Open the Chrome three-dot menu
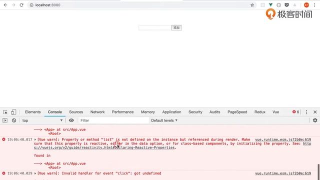 click(x=314, y=5)
